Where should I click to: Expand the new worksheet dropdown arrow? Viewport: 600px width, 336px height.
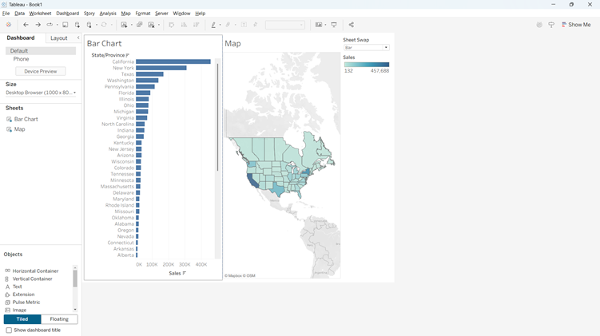132,25
